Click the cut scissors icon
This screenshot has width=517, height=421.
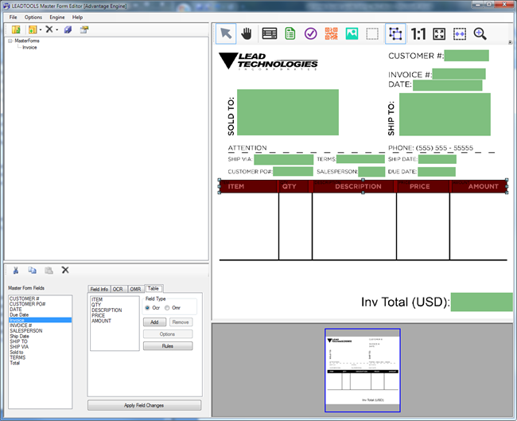(15, 271)
